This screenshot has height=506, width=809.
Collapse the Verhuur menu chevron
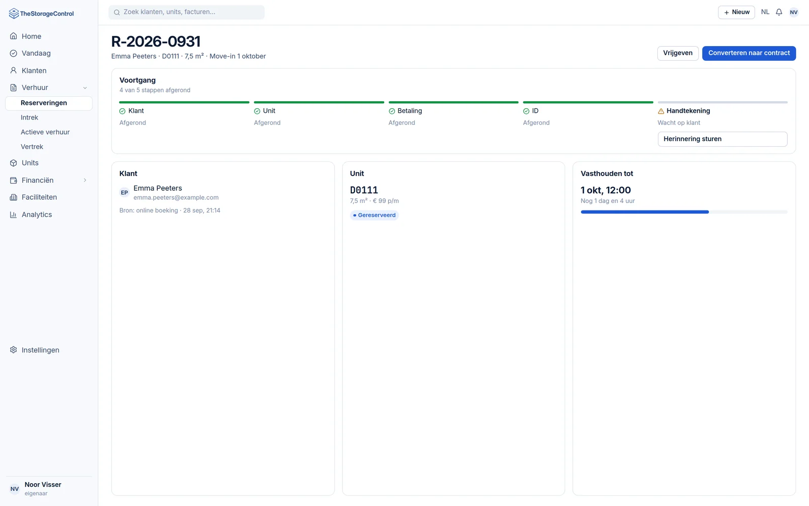click(85, 88)
